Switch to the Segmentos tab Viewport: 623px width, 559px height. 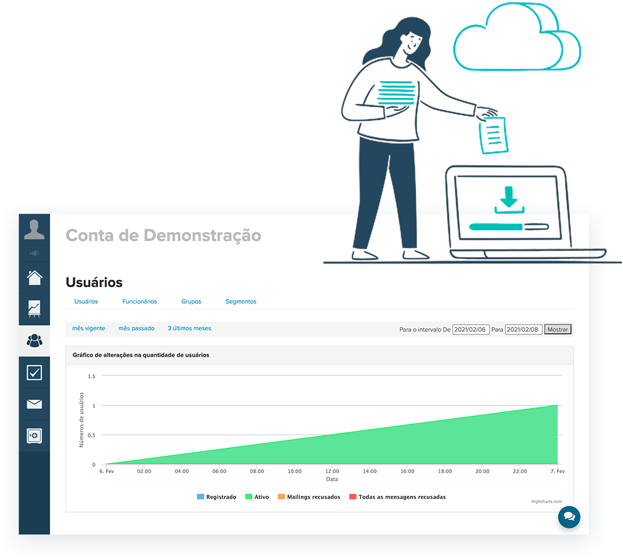(241, 302)
